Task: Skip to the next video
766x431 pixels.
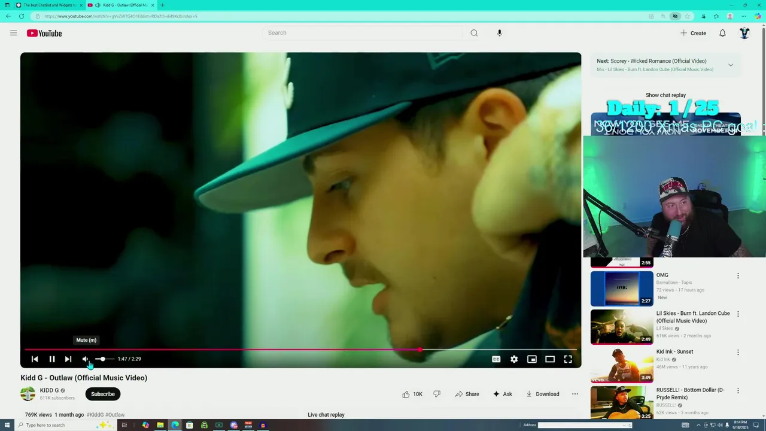Action: (x=68, y=359)
